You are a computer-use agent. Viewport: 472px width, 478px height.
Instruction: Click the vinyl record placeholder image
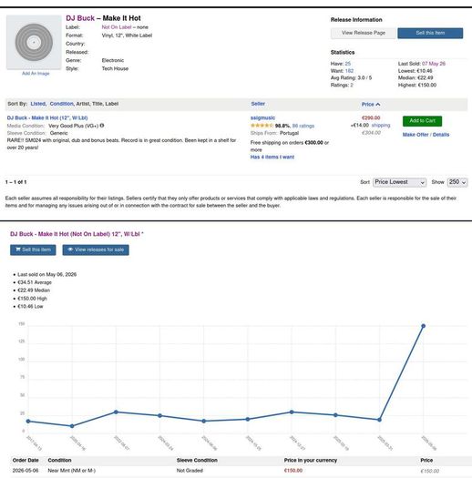coord(34,43)
